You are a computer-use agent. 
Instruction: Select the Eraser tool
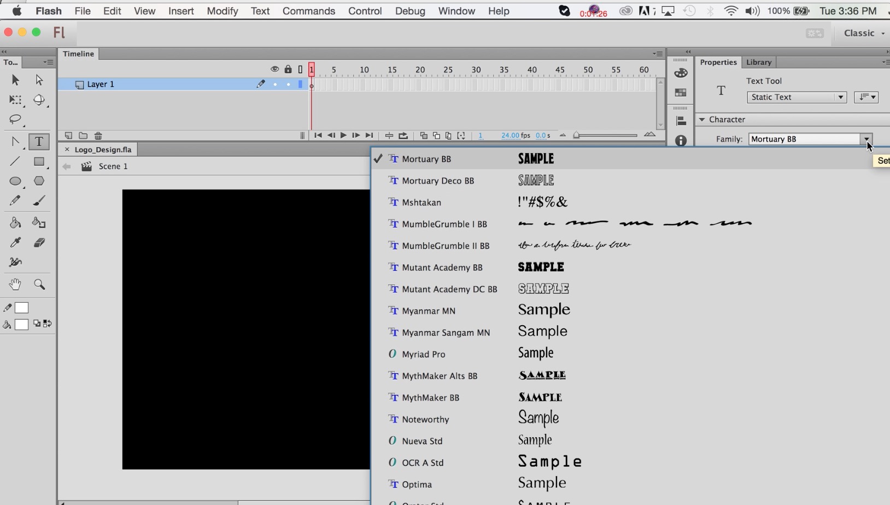coord(39,243)
